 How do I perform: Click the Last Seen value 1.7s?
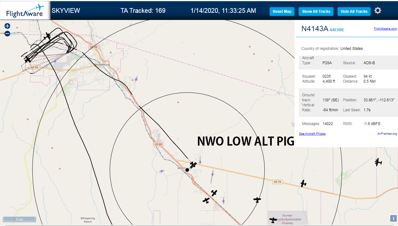tap(367, 110)
